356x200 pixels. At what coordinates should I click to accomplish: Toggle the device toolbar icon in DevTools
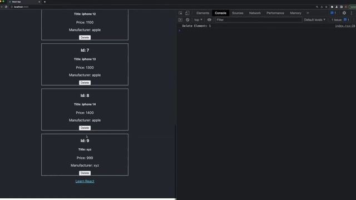187,13
